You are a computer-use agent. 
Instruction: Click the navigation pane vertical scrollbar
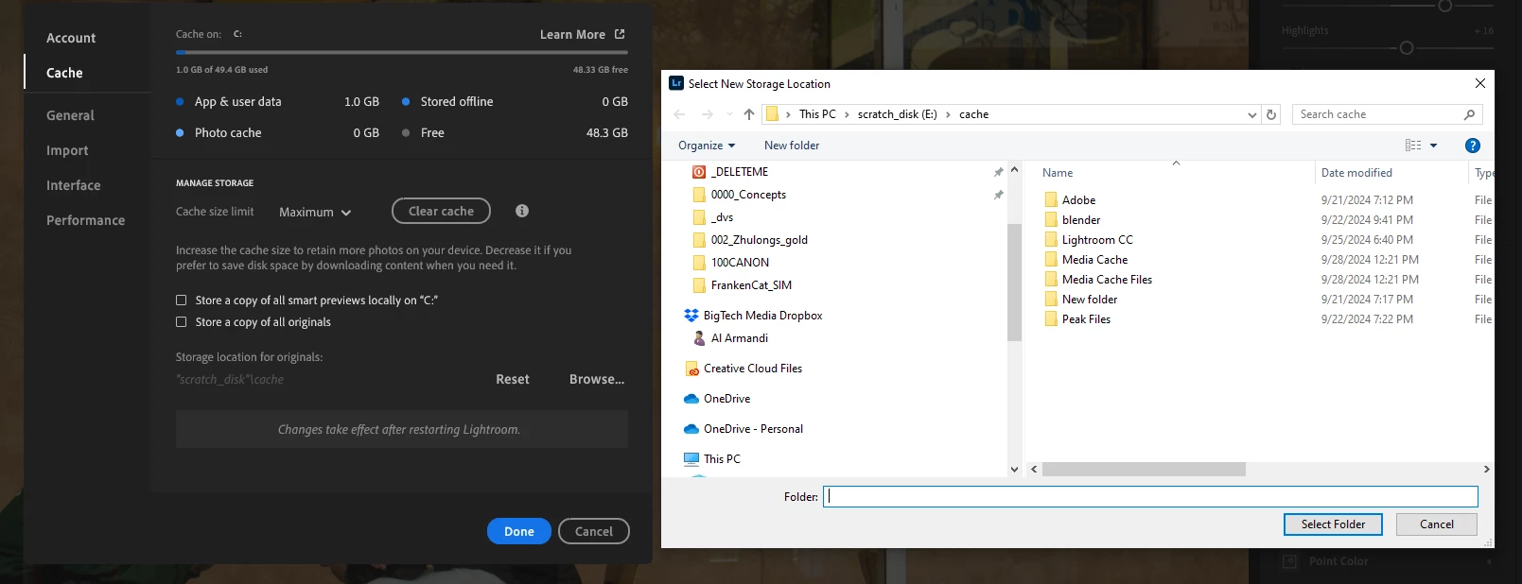tap(1015, 282)
